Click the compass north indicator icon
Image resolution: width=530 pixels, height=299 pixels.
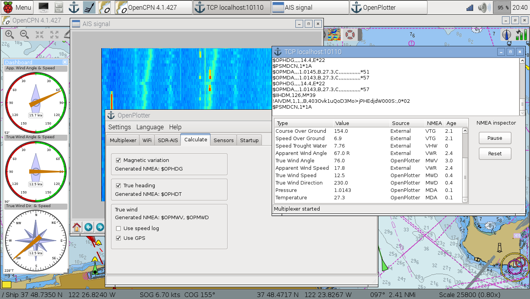click(506, 35)
